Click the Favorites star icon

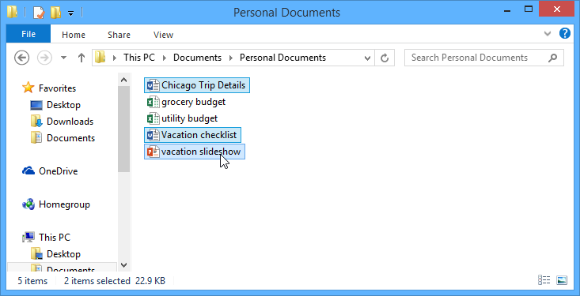pos(28,88)
